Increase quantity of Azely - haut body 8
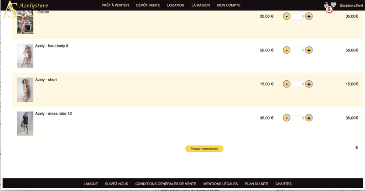The width and height of the screenshot is (365, 191). (x=309, y=50)
